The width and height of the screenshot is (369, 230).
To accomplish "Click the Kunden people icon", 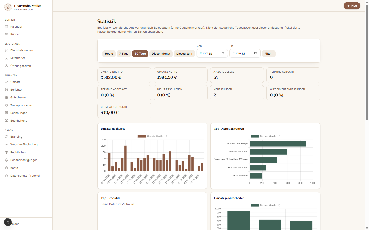I will pyautogui.click(x=7, y=34).
